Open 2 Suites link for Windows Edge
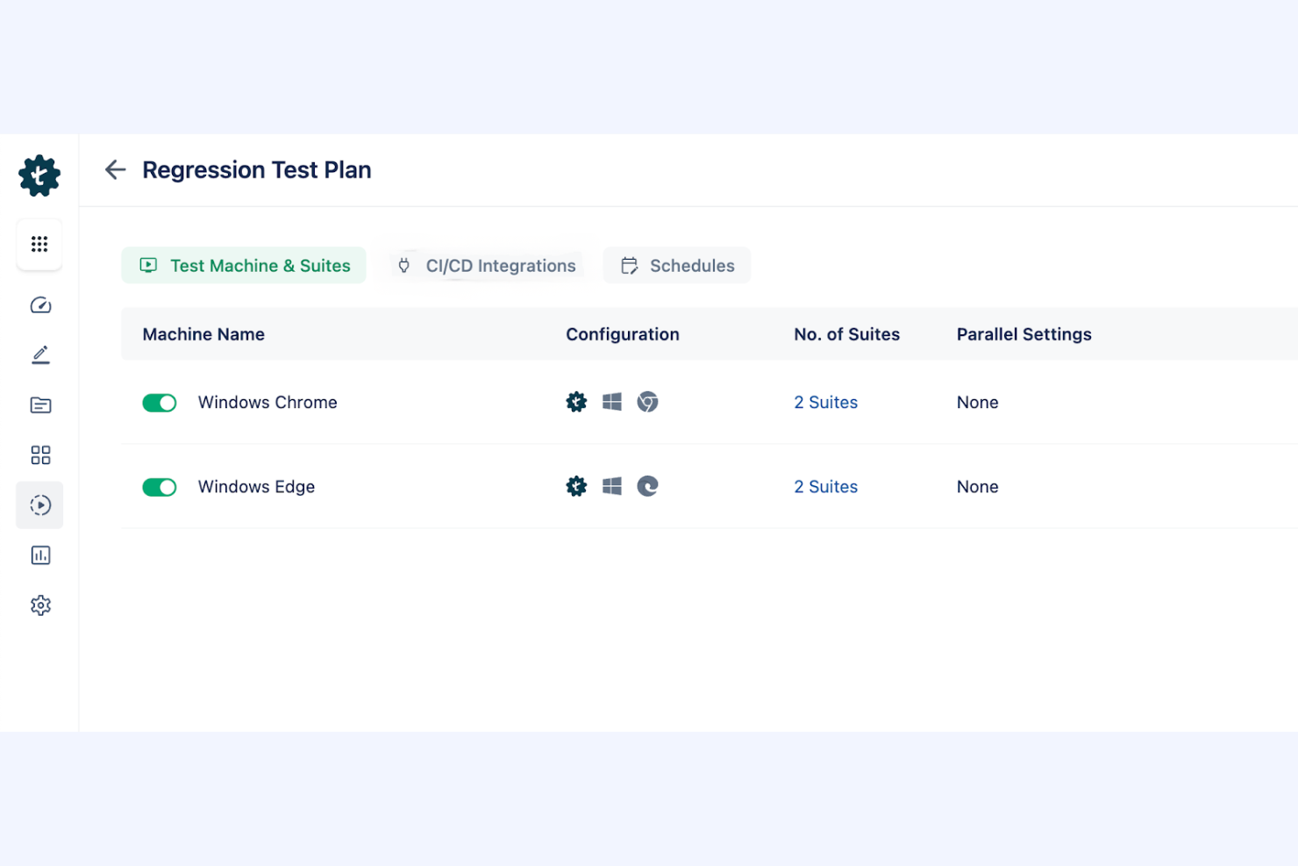 point(825,486)
